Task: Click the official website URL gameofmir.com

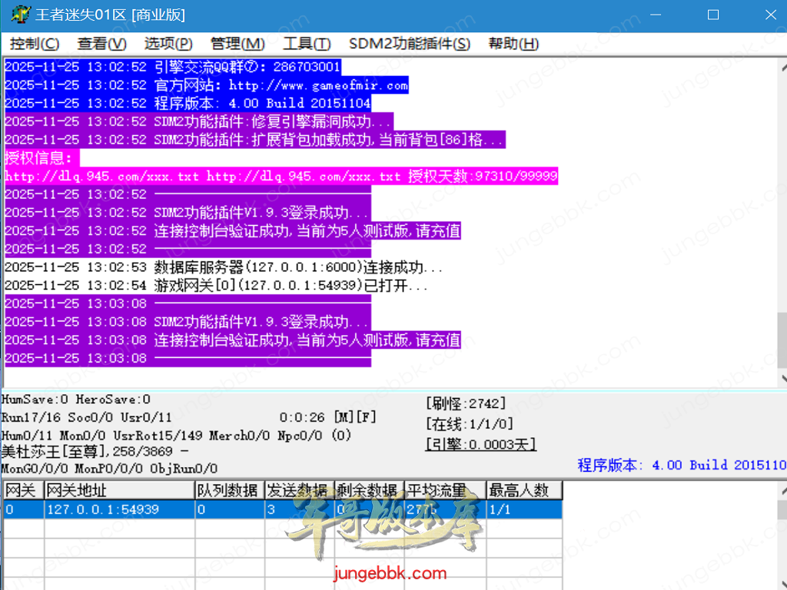Action: tap(318, 85)
